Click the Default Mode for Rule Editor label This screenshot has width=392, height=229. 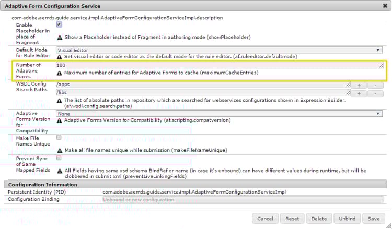tap(33, 53)
